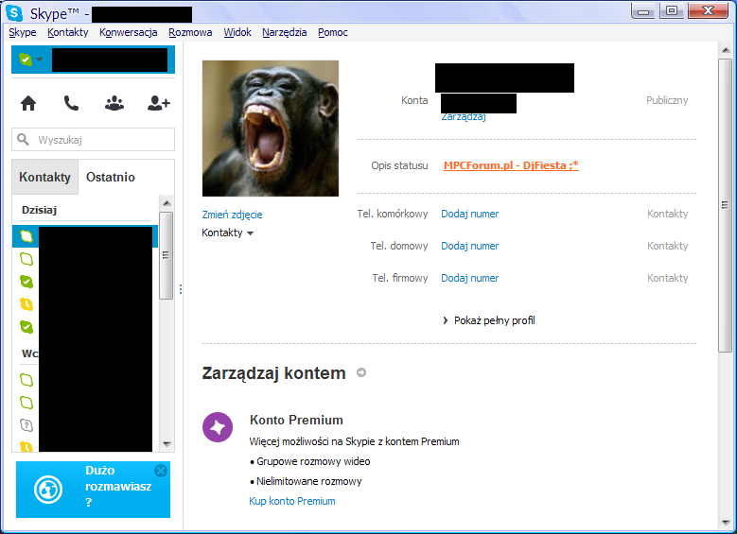Open the Pomoc menu

tap(333, 32)
